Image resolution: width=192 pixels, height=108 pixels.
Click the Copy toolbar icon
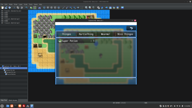point(18,7)
